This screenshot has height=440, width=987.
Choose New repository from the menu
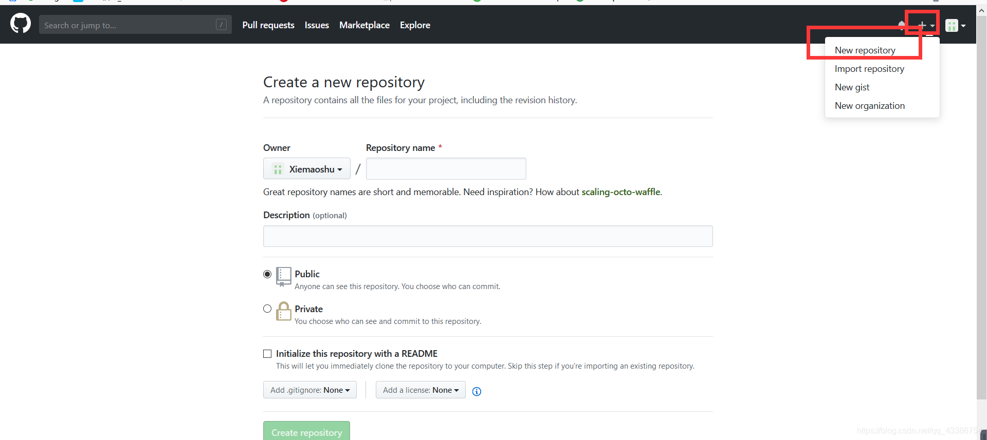click(x=865, y=50)
